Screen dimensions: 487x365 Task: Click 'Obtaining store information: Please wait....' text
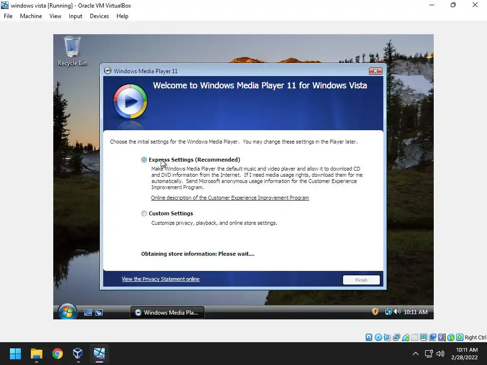(x=198, y=254)
